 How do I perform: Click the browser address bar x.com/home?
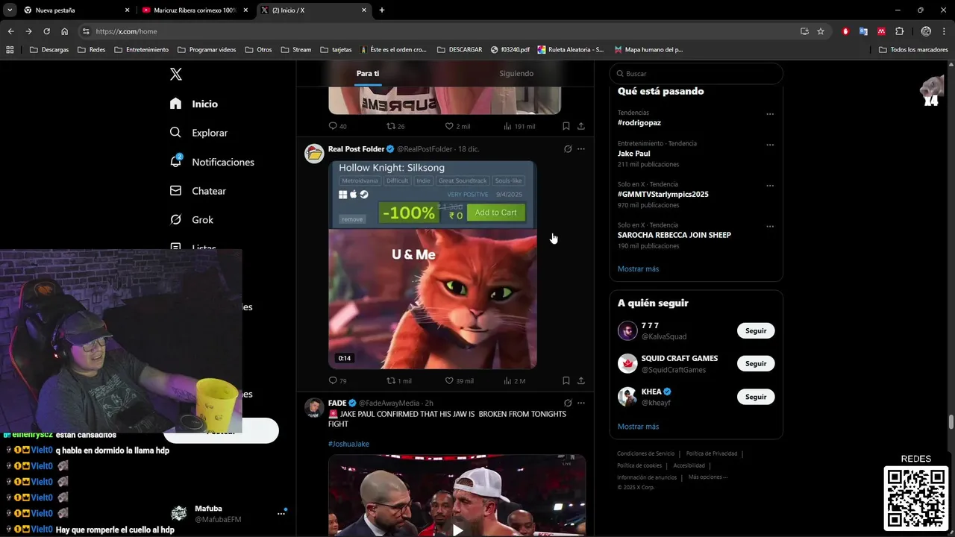(x=440, y=31)
